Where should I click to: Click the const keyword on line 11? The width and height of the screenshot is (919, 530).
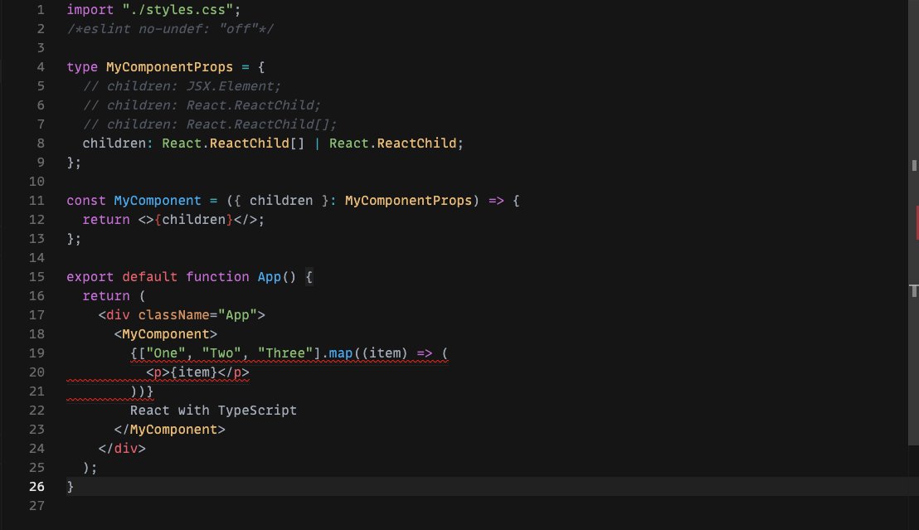(85, 200)
